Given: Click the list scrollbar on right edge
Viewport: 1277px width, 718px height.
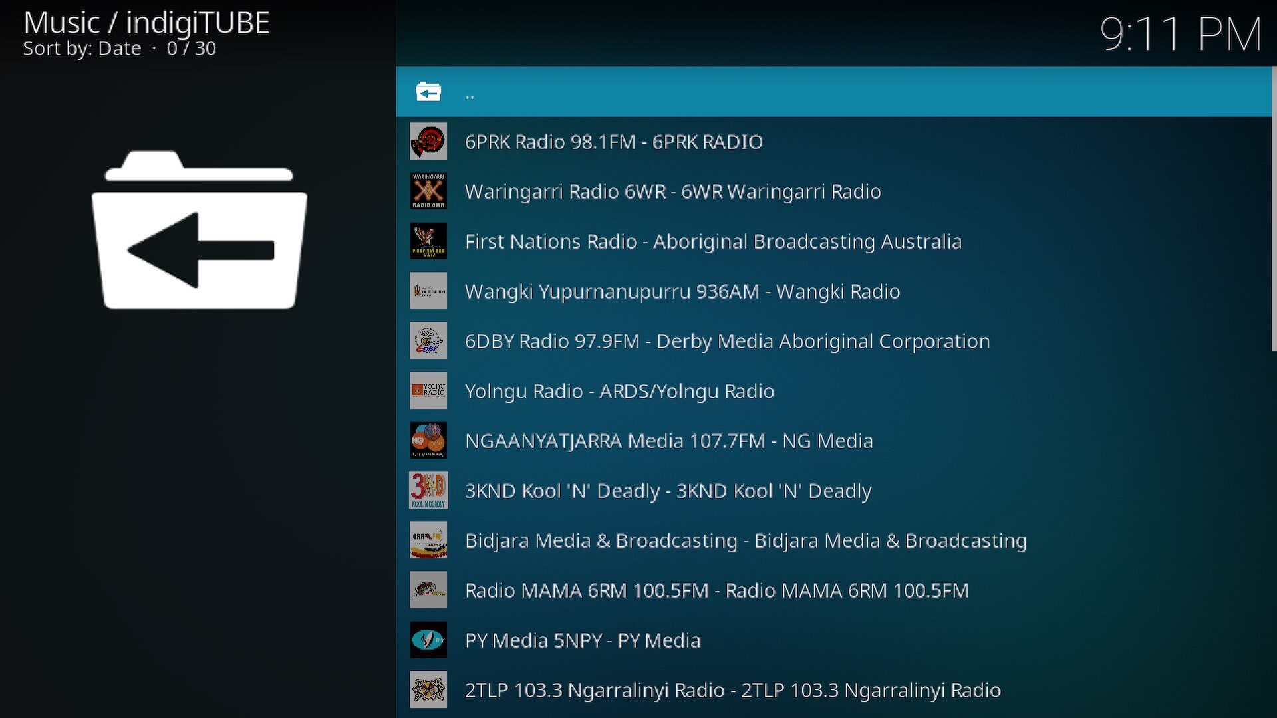Looking at the screenshot, I should pos(1273,209).
